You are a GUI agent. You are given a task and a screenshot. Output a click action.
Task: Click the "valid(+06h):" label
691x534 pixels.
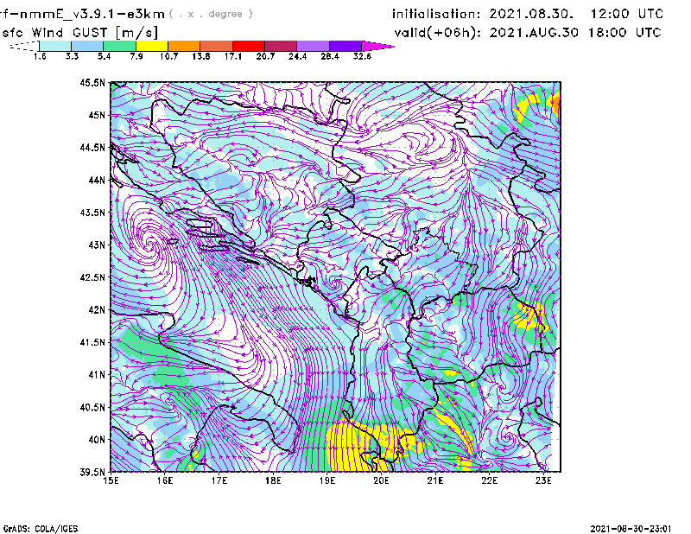(438, 33)
